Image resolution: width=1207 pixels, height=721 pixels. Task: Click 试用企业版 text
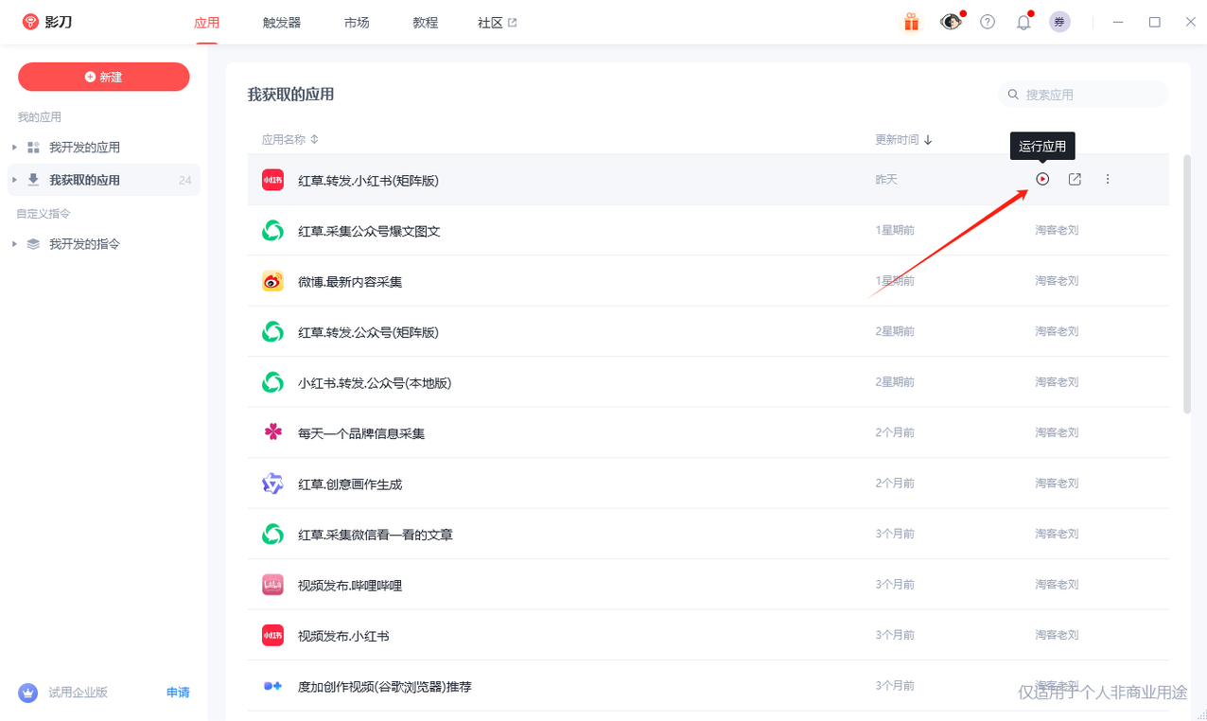(79, 693)
